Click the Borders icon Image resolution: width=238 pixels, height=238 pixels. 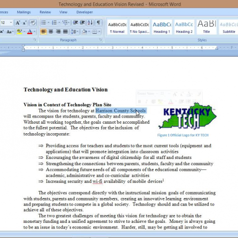coord(94,31)
